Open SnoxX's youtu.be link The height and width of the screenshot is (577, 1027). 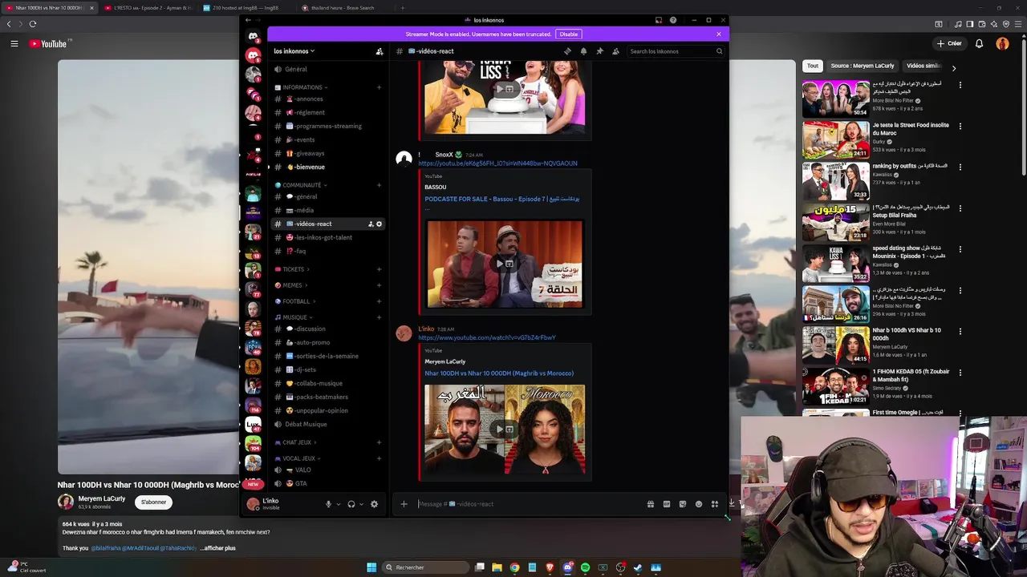pyautogui.click(x=497, y=163)
